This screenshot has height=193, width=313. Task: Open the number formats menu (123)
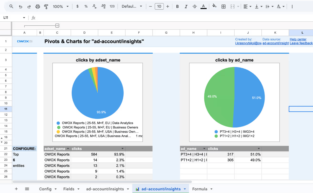[x=112, y=7]
